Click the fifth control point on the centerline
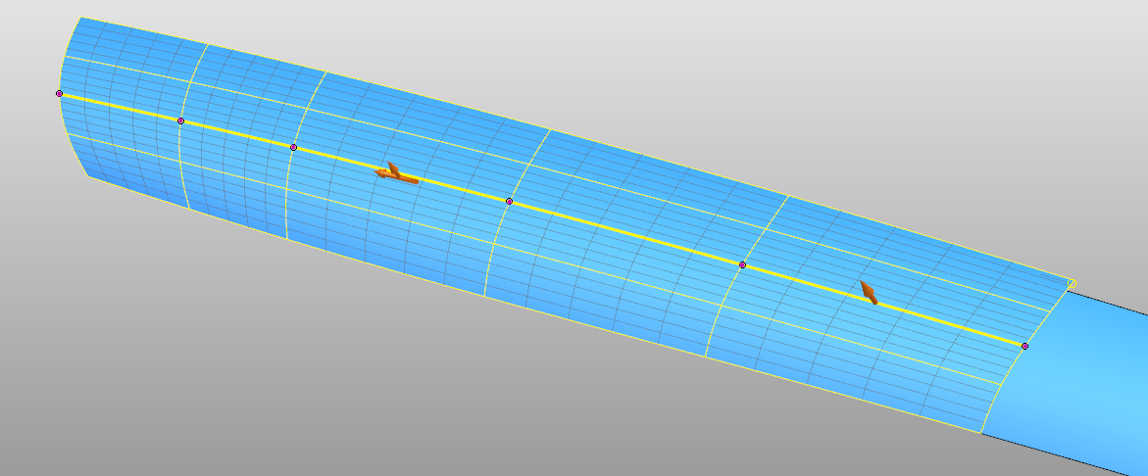Image resolution: width=1148 pixels, height=476 pixels. (x=742, y=264)
